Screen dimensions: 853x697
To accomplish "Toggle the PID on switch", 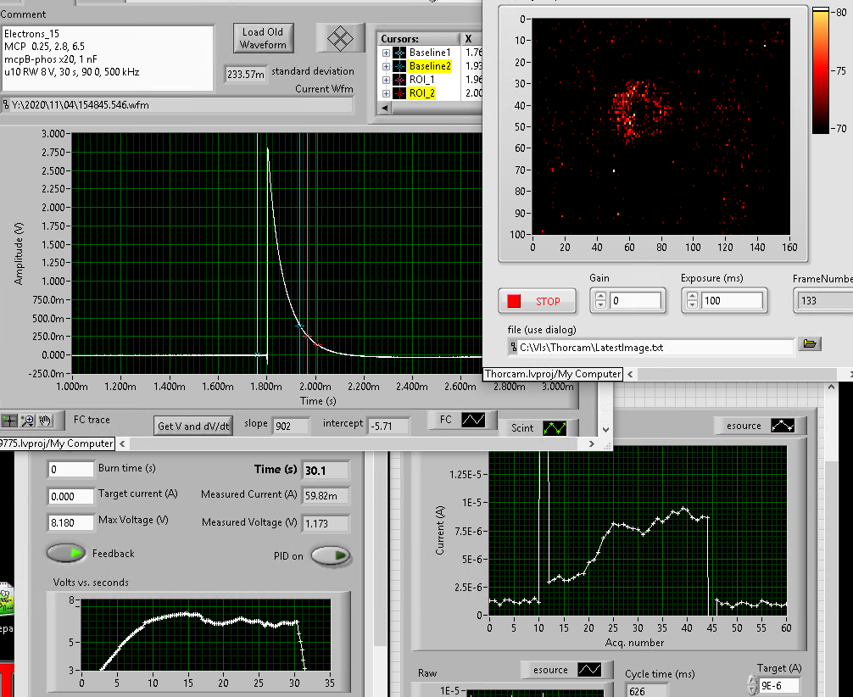I will (332, 555).
